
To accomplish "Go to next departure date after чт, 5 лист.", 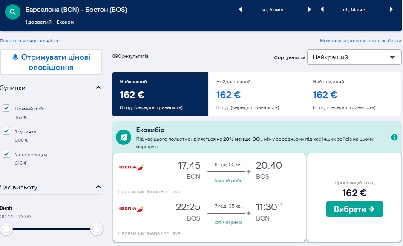I will [x=310, y=10].
